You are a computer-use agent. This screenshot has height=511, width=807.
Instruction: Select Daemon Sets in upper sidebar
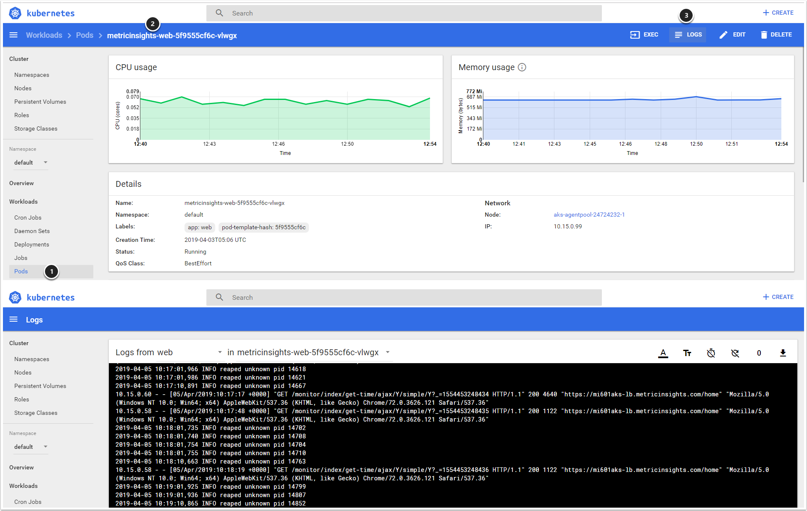(x=32, y=231)
